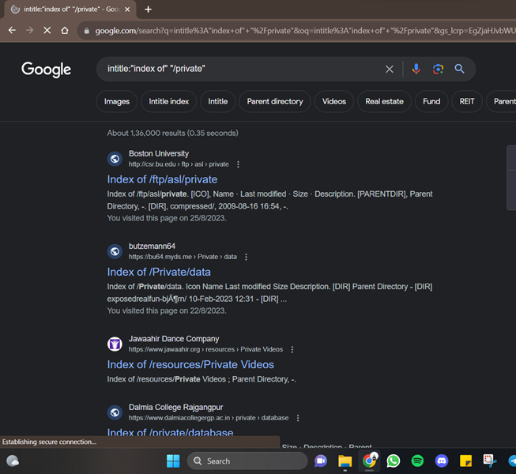
Task: Click the bu64.myds.me breadcrumb URL
Action: [183, 257]
